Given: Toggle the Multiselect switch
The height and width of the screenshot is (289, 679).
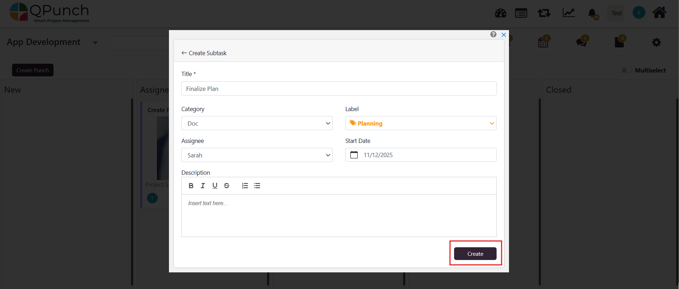Looking at the screenshot, I should point(626,70).
